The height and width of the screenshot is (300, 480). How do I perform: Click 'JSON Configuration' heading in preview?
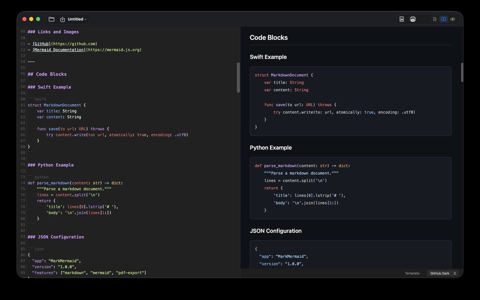click(x=276, y=231)
